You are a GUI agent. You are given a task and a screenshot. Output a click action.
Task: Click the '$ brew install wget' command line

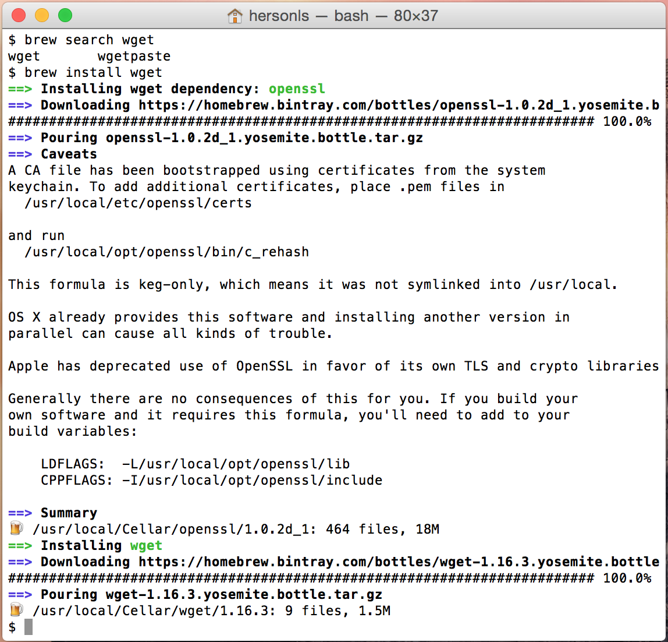(85, 72)
